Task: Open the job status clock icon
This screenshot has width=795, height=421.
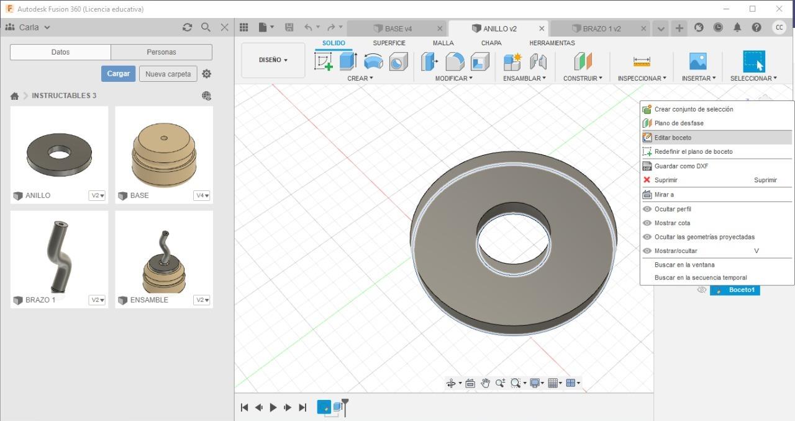Action: (718, 27)
